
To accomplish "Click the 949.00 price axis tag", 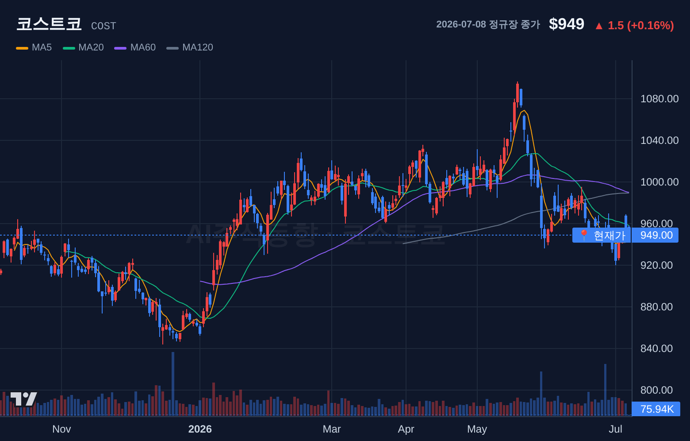I will pyautogui.click(x=656, y=235).
